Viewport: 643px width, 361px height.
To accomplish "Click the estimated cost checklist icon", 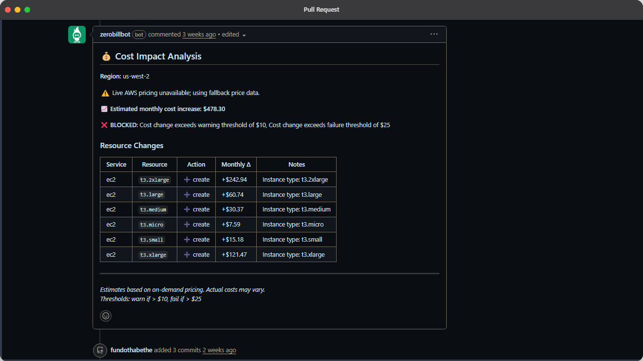I will point(104,109).
